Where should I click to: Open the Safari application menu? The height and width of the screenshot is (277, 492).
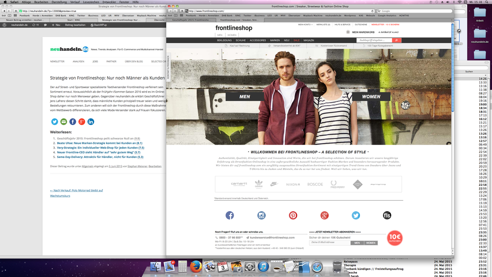[14, 2]
